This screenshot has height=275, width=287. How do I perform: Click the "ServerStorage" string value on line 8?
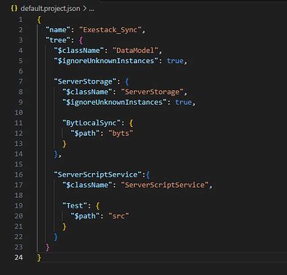152,92
